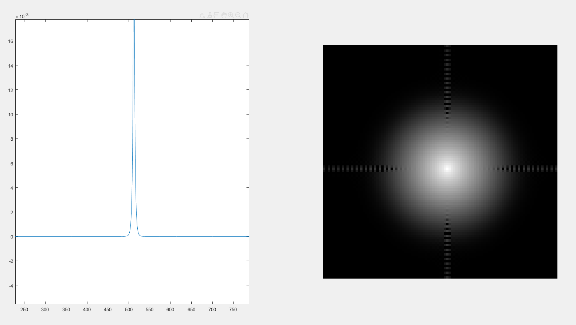The image size is (576, 325).
Task: Click x-axis tick label 500
Action: click(129, 310)
